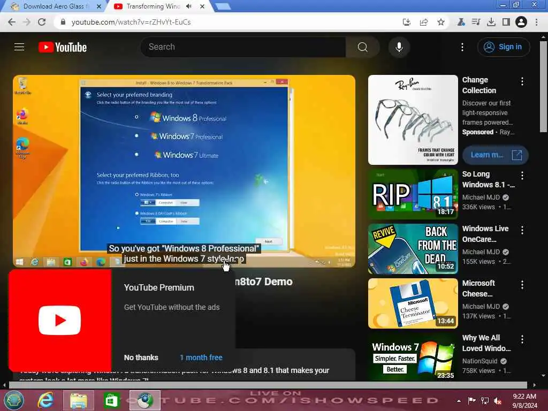Screen dimensions: 548x411
Task: Open options for Windows Live OneCare video
Action: click(522, 230)
